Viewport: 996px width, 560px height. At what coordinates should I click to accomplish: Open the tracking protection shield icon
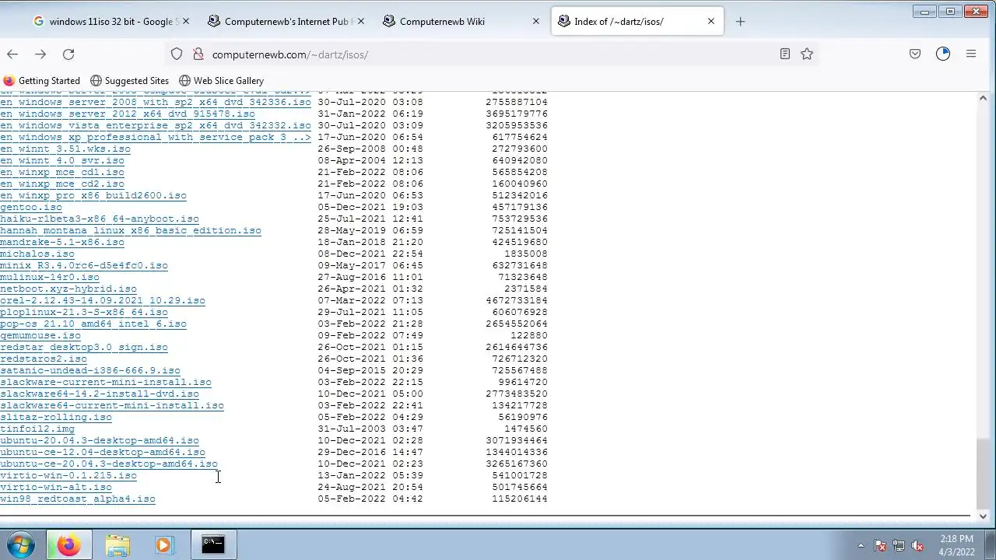(177, 54)
